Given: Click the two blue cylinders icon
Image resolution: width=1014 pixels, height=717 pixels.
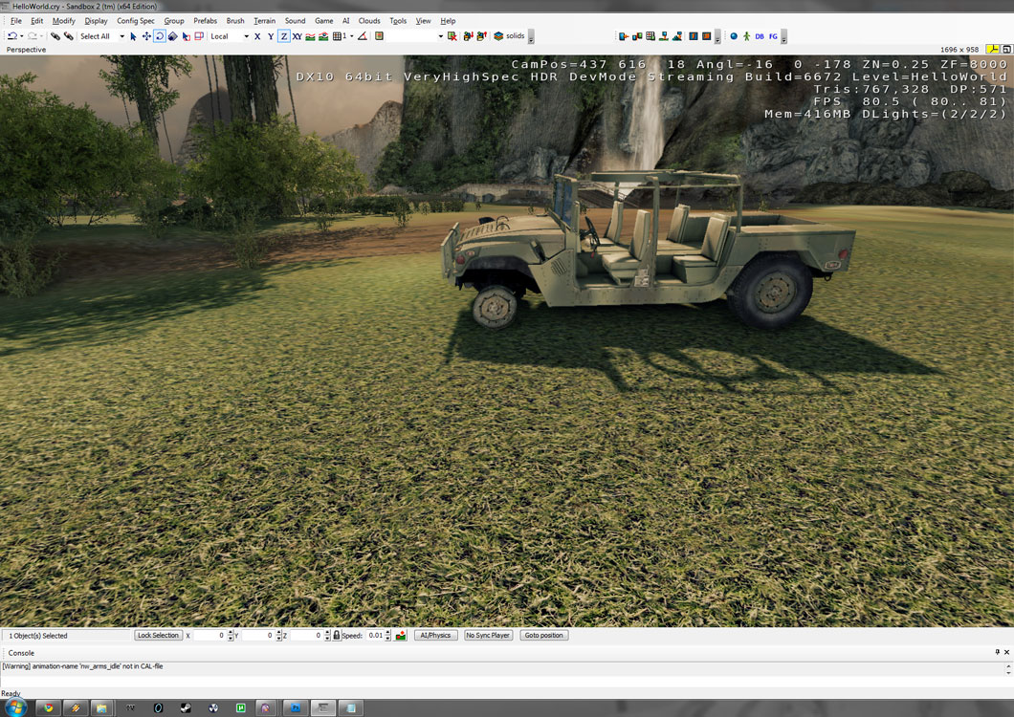Looking at the screenshot, I should 637,36.
